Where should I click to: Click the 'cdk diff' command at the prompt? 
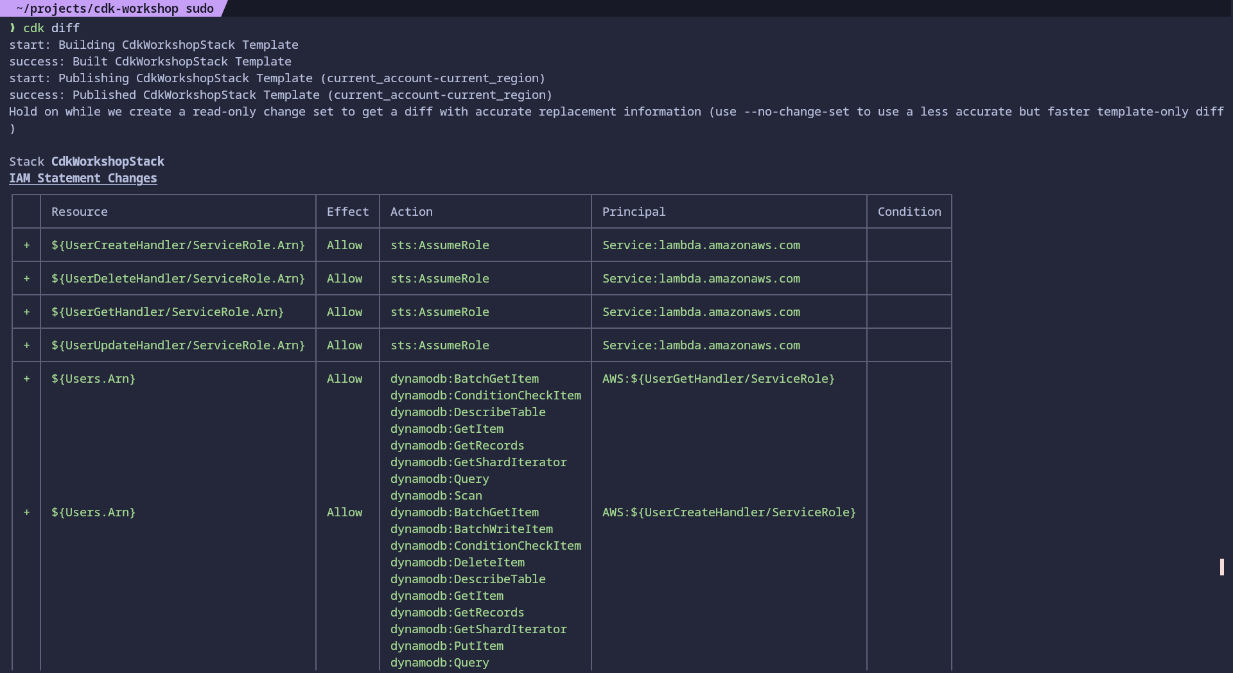(x=51, y=28)
